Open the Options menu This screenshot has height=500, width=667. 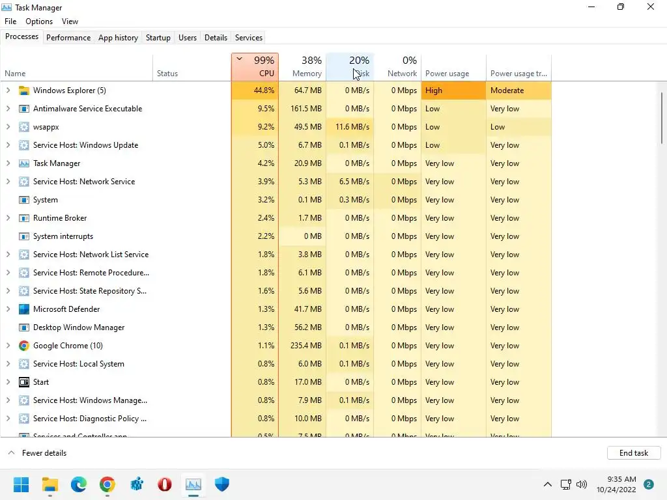click(39, 21)
